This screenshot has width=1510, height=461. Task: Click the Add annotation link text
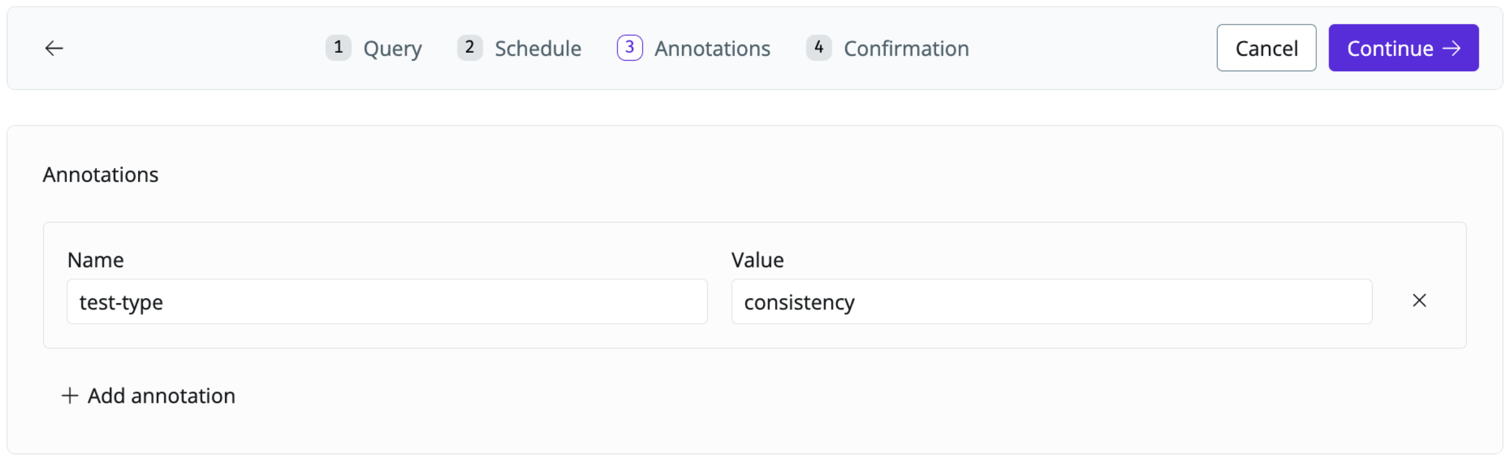point(161,396)
